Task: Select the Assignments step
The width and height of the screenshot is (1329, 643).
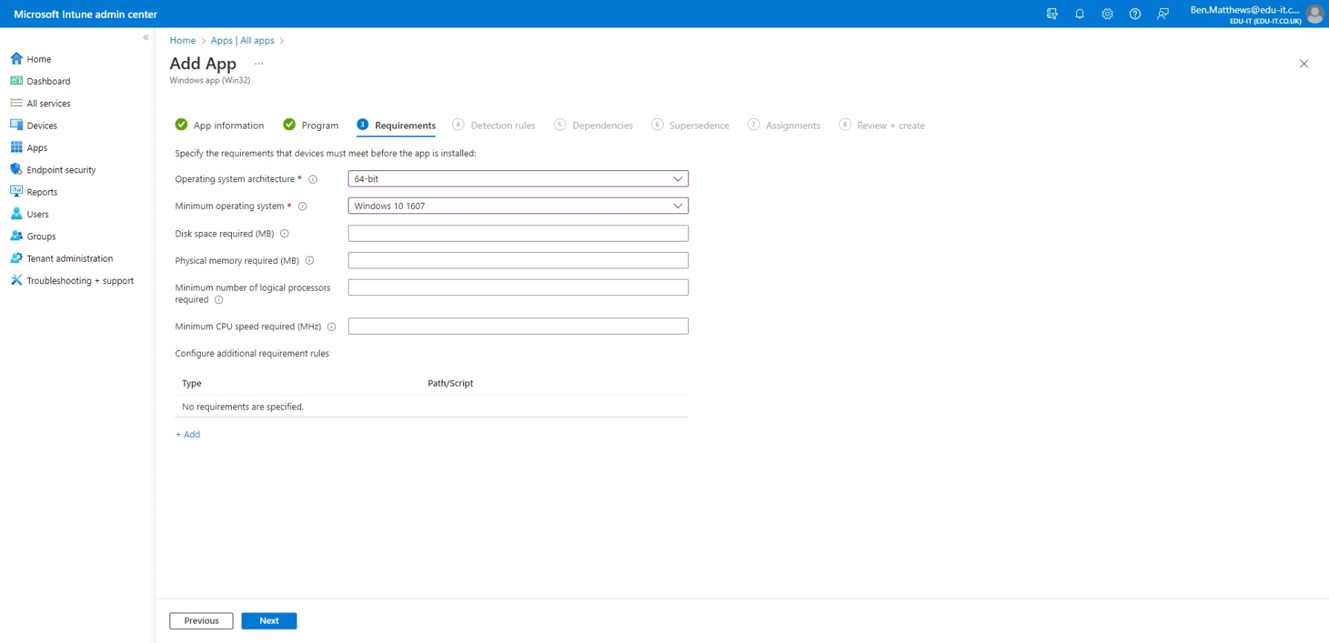Action: pos(784,125)
